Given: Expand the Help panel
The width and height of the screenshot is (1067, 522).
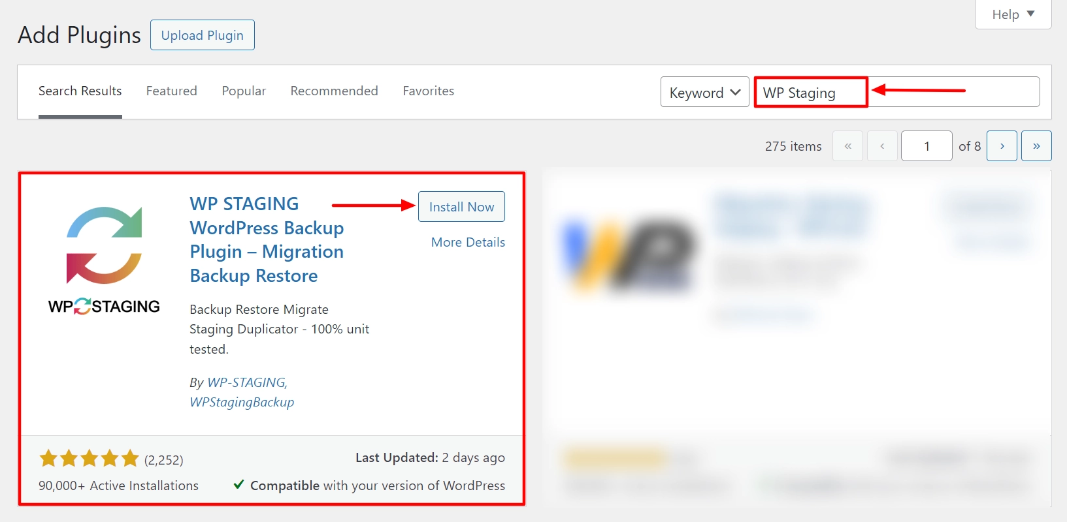Looking at the screenshot, I should pyautogui.click(x=1013, y=14).
